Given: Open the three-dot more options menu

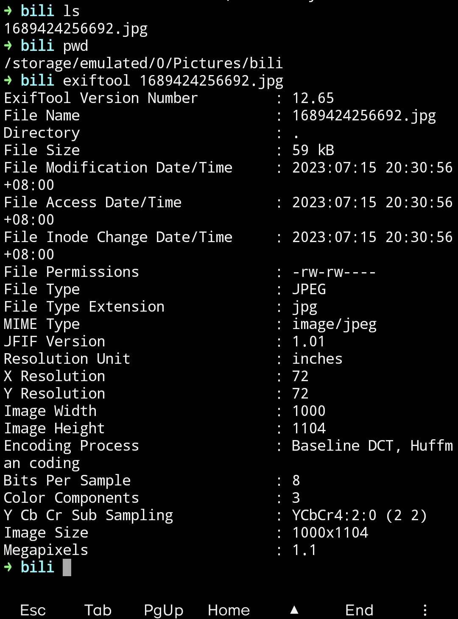Looking at the screenshot, I should 425,610.
